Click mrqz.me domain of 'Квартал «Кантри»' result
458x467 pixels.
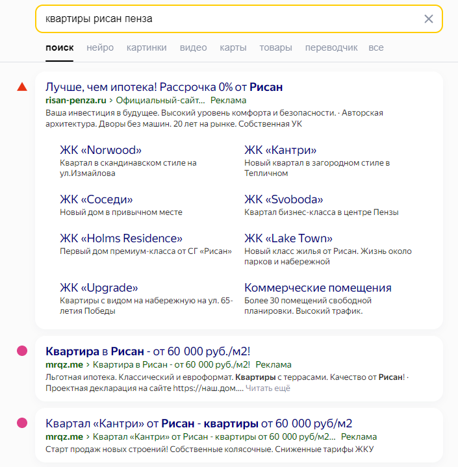(x=64, y=436)
